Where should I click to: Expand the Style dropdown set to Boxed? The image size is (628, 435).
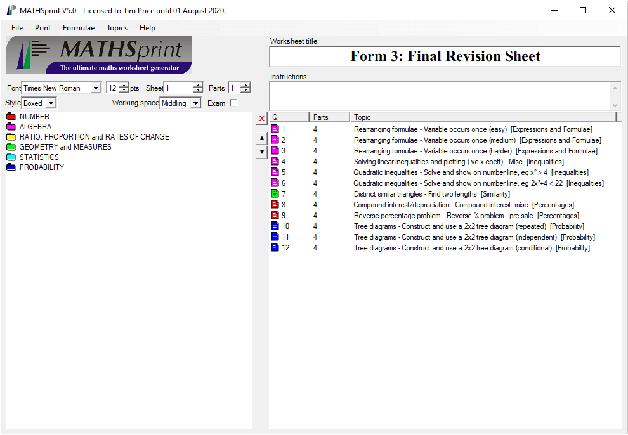51,103
